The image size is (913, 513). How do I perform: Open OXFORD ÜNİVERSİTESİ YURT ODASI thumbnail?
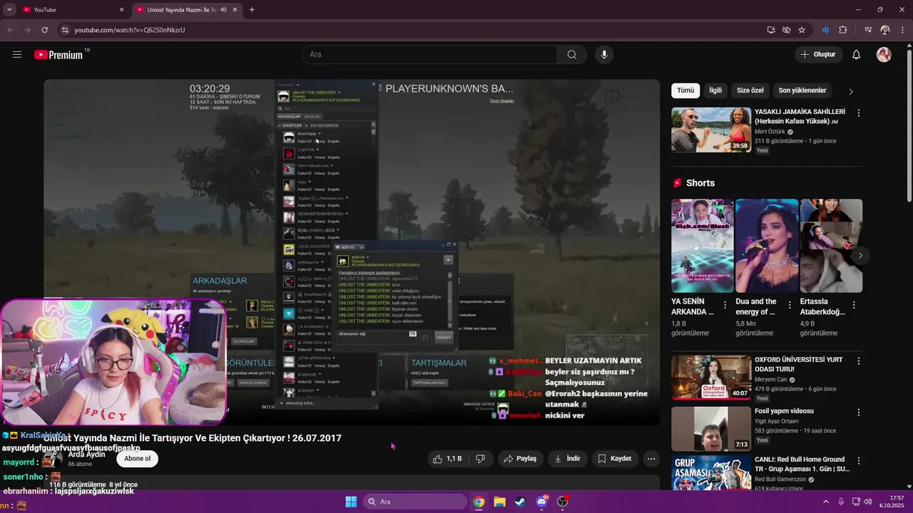(711, 378)
